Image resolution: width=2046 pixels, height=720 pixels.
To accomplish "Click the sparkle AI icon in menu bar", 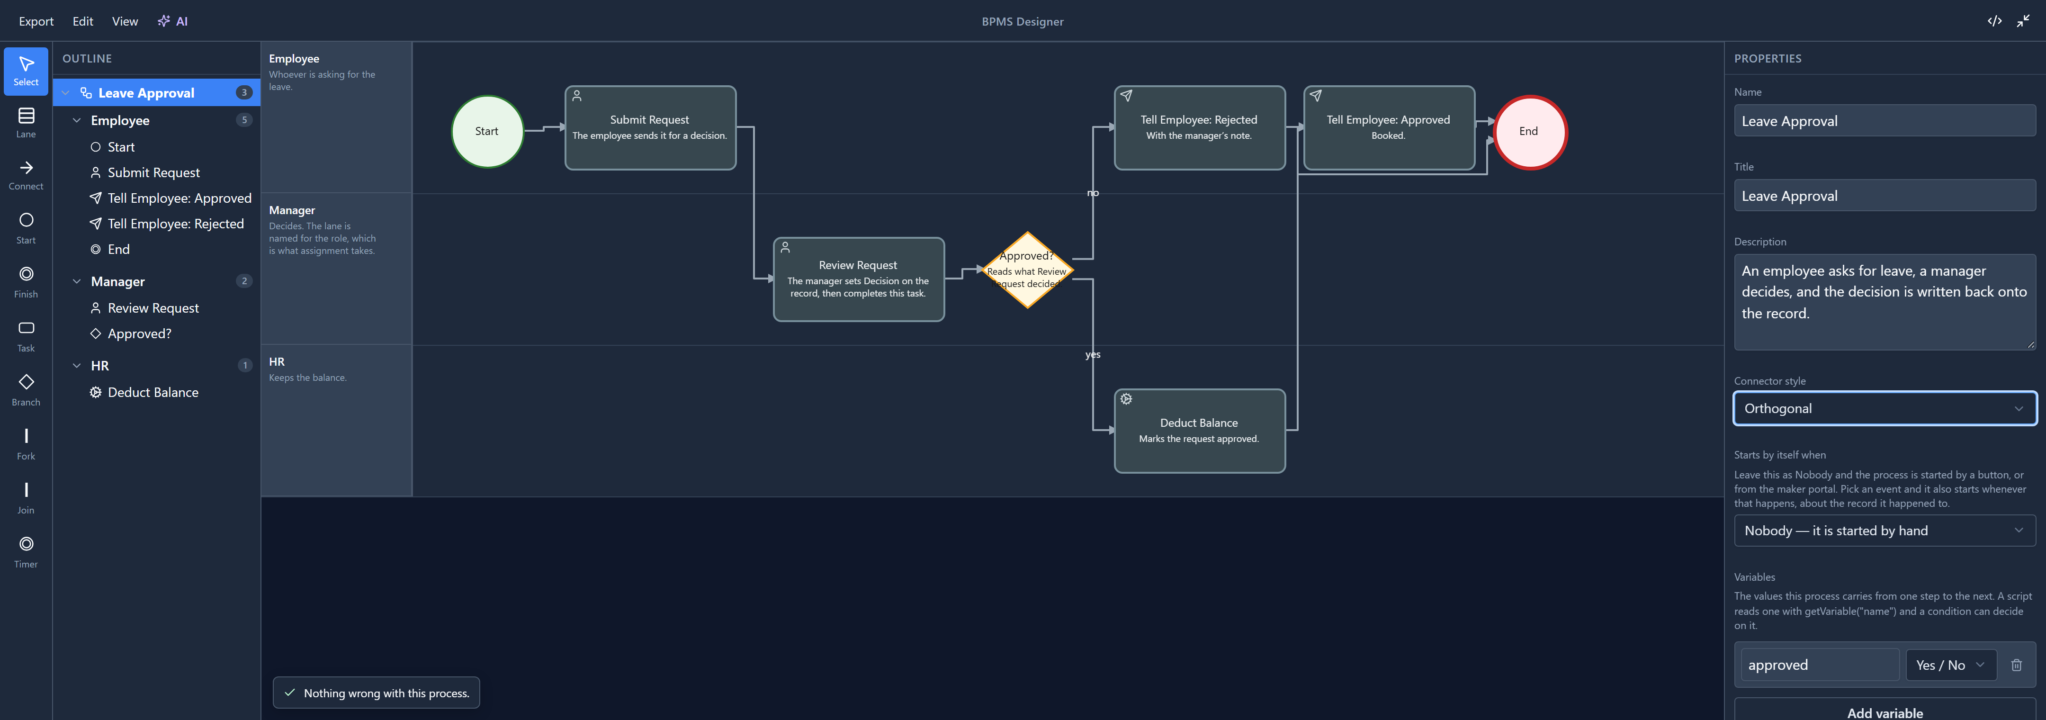I will point(163,21).
